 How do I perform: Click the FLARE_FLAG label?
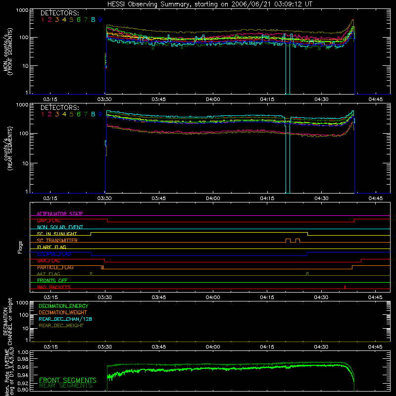pos(51,247)
